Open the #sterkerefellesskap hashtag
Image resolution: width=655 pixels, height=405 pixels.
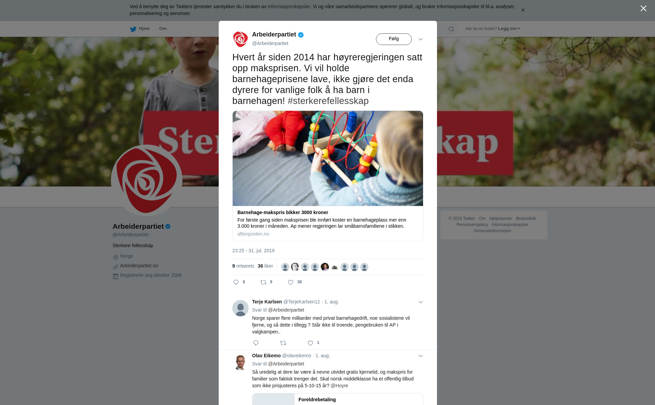328,101
